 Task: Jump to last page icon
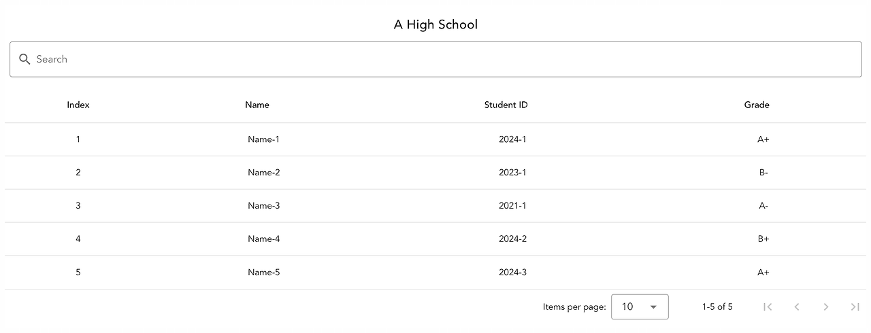click(855, 307)
